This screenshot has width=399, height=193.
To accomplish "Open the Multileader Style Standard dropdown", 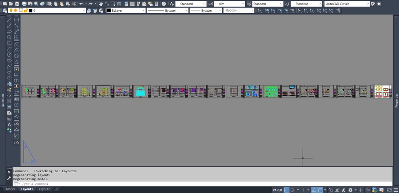I will pos(306,4).
